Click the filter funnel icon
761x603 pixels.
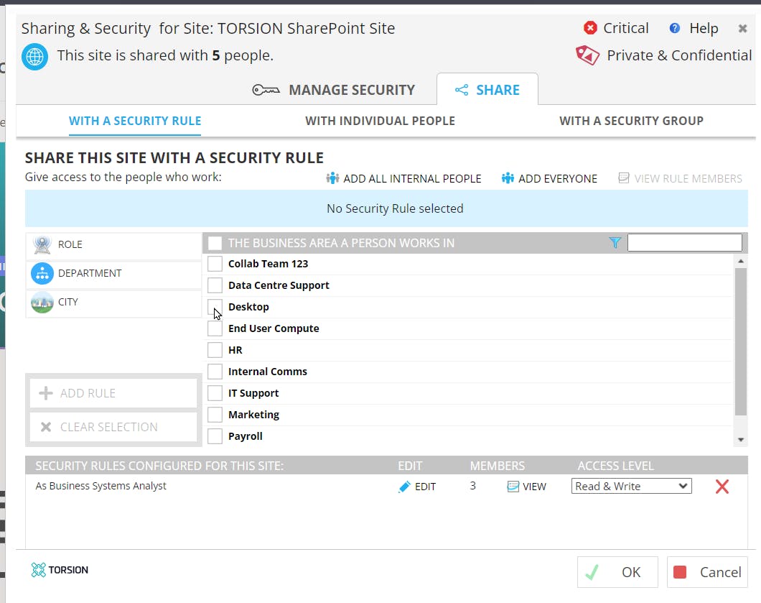(x=615, y=243)
